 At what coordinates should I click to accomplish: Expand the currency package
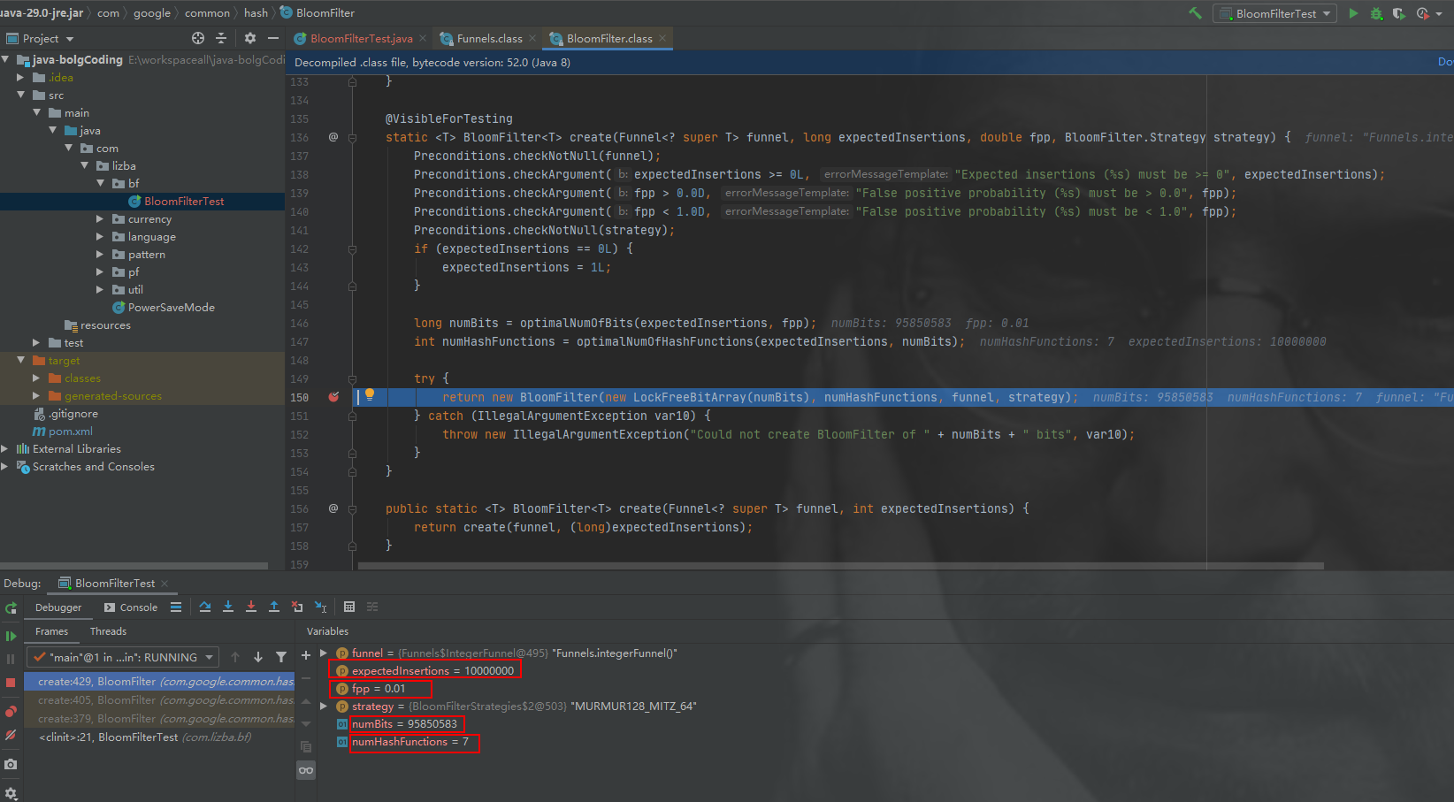(x=100, y=218)
